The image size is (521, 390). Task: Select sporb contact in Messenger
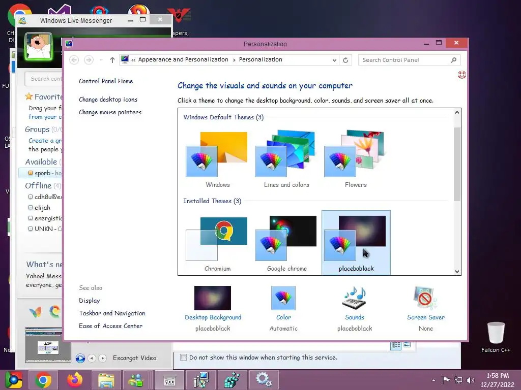41,173
